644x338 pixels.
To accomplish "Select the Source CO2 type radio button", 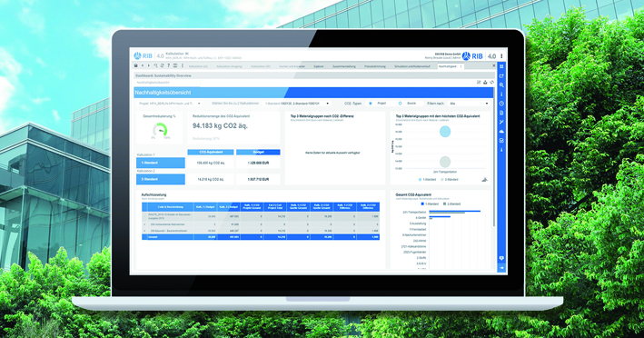I will coord(400,104).
